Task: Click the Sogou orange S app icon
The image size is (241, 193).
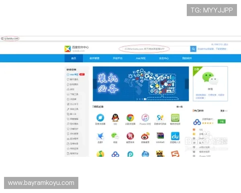Action: 175,154
